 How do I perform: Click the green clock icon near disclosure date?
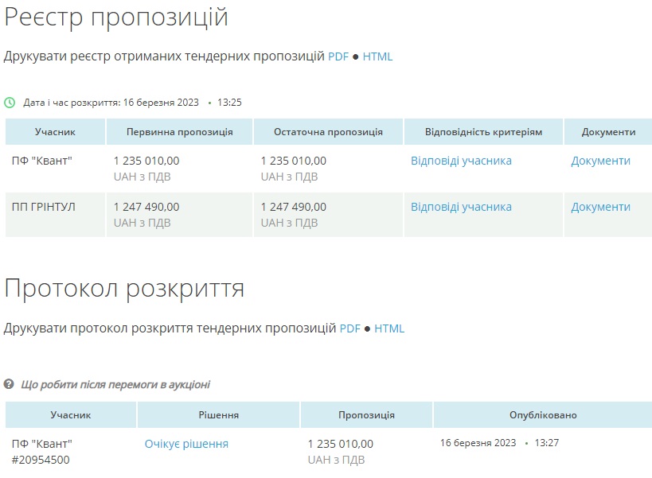click(x=10, y=103)
